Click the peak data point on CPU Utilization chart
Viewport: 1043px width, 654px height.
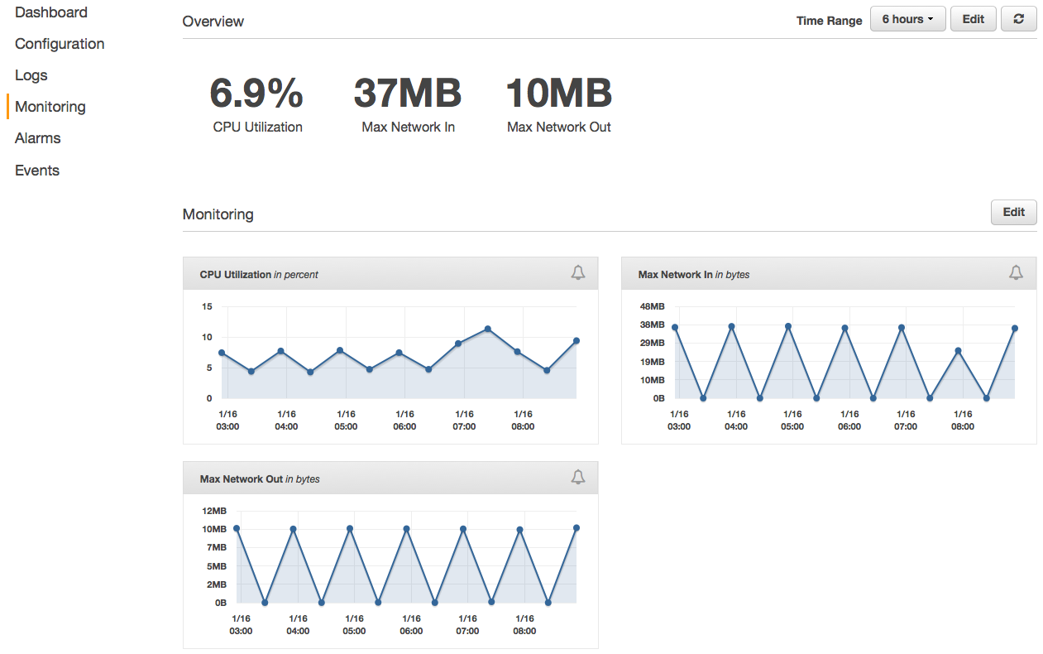tap(488, 329)
